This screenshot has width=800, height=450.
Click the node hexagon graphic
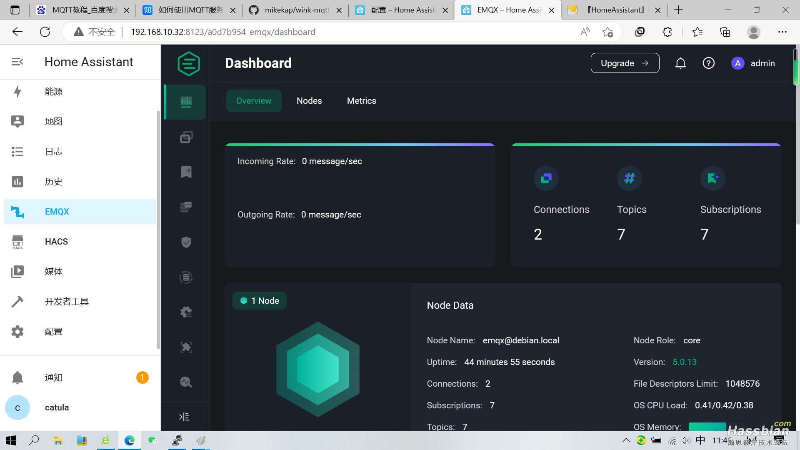click(x=318, y=369)
